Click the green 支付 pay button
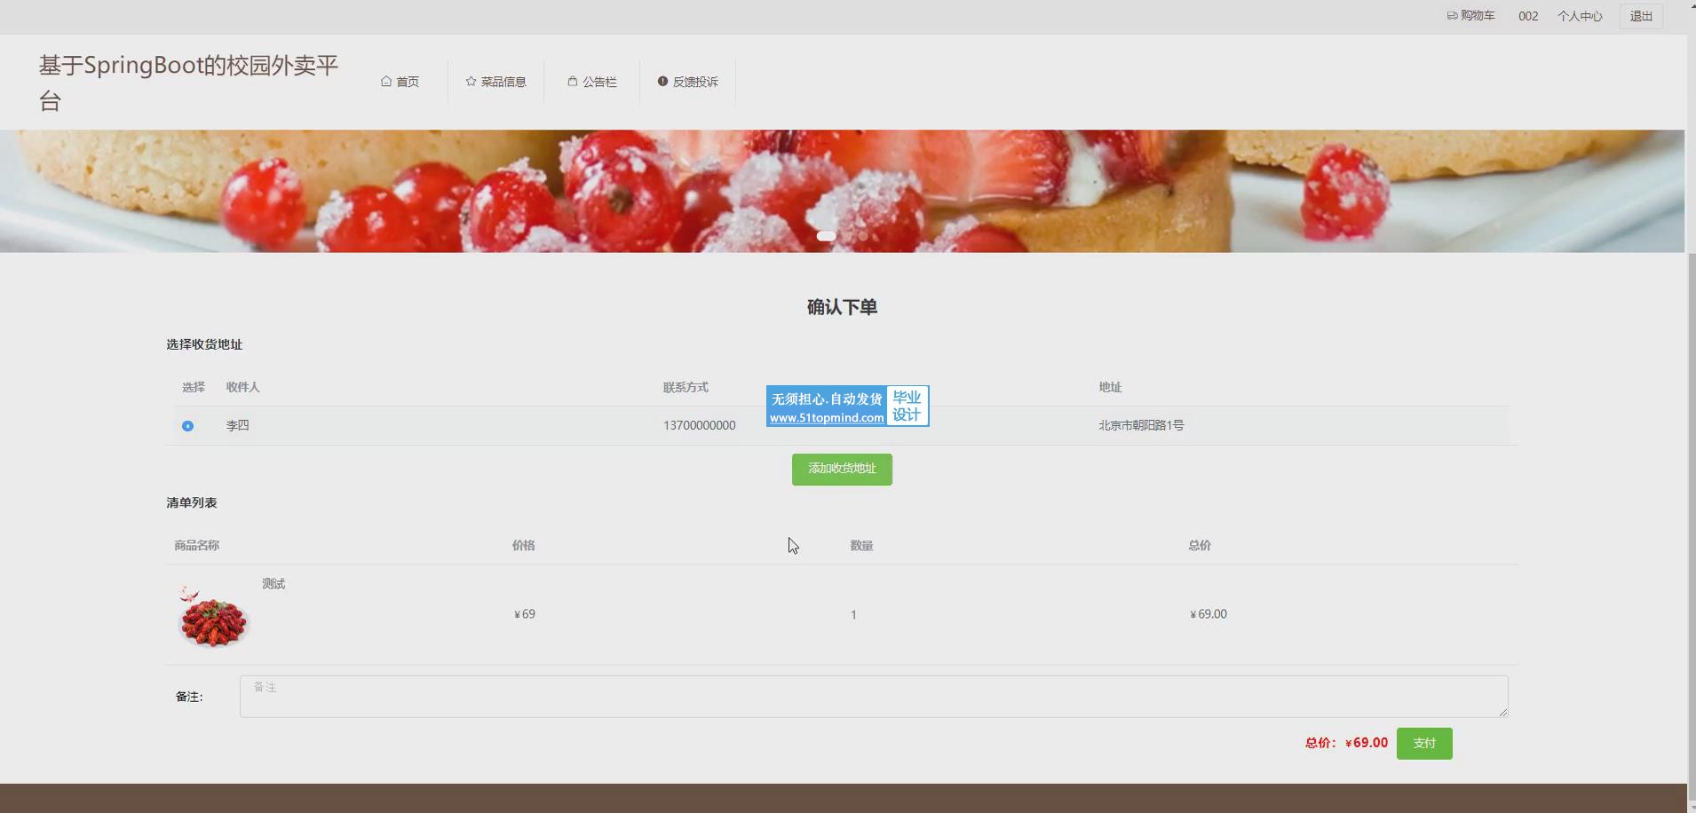Image resolution: width=1696 pixels, height=813 pixels. [1424, 744]
